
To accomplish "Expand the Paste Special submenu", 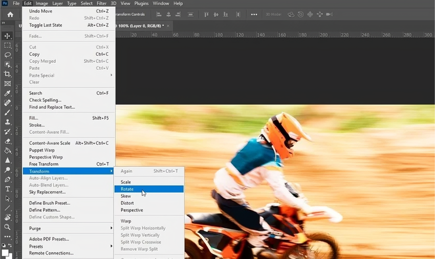I will [69, 75].
